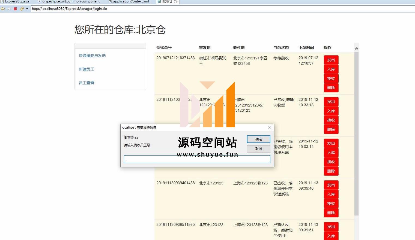Click the 2019-07-12 12:18:37 time cell
This screenshot has width=415, height=240.
coord(308,60)
